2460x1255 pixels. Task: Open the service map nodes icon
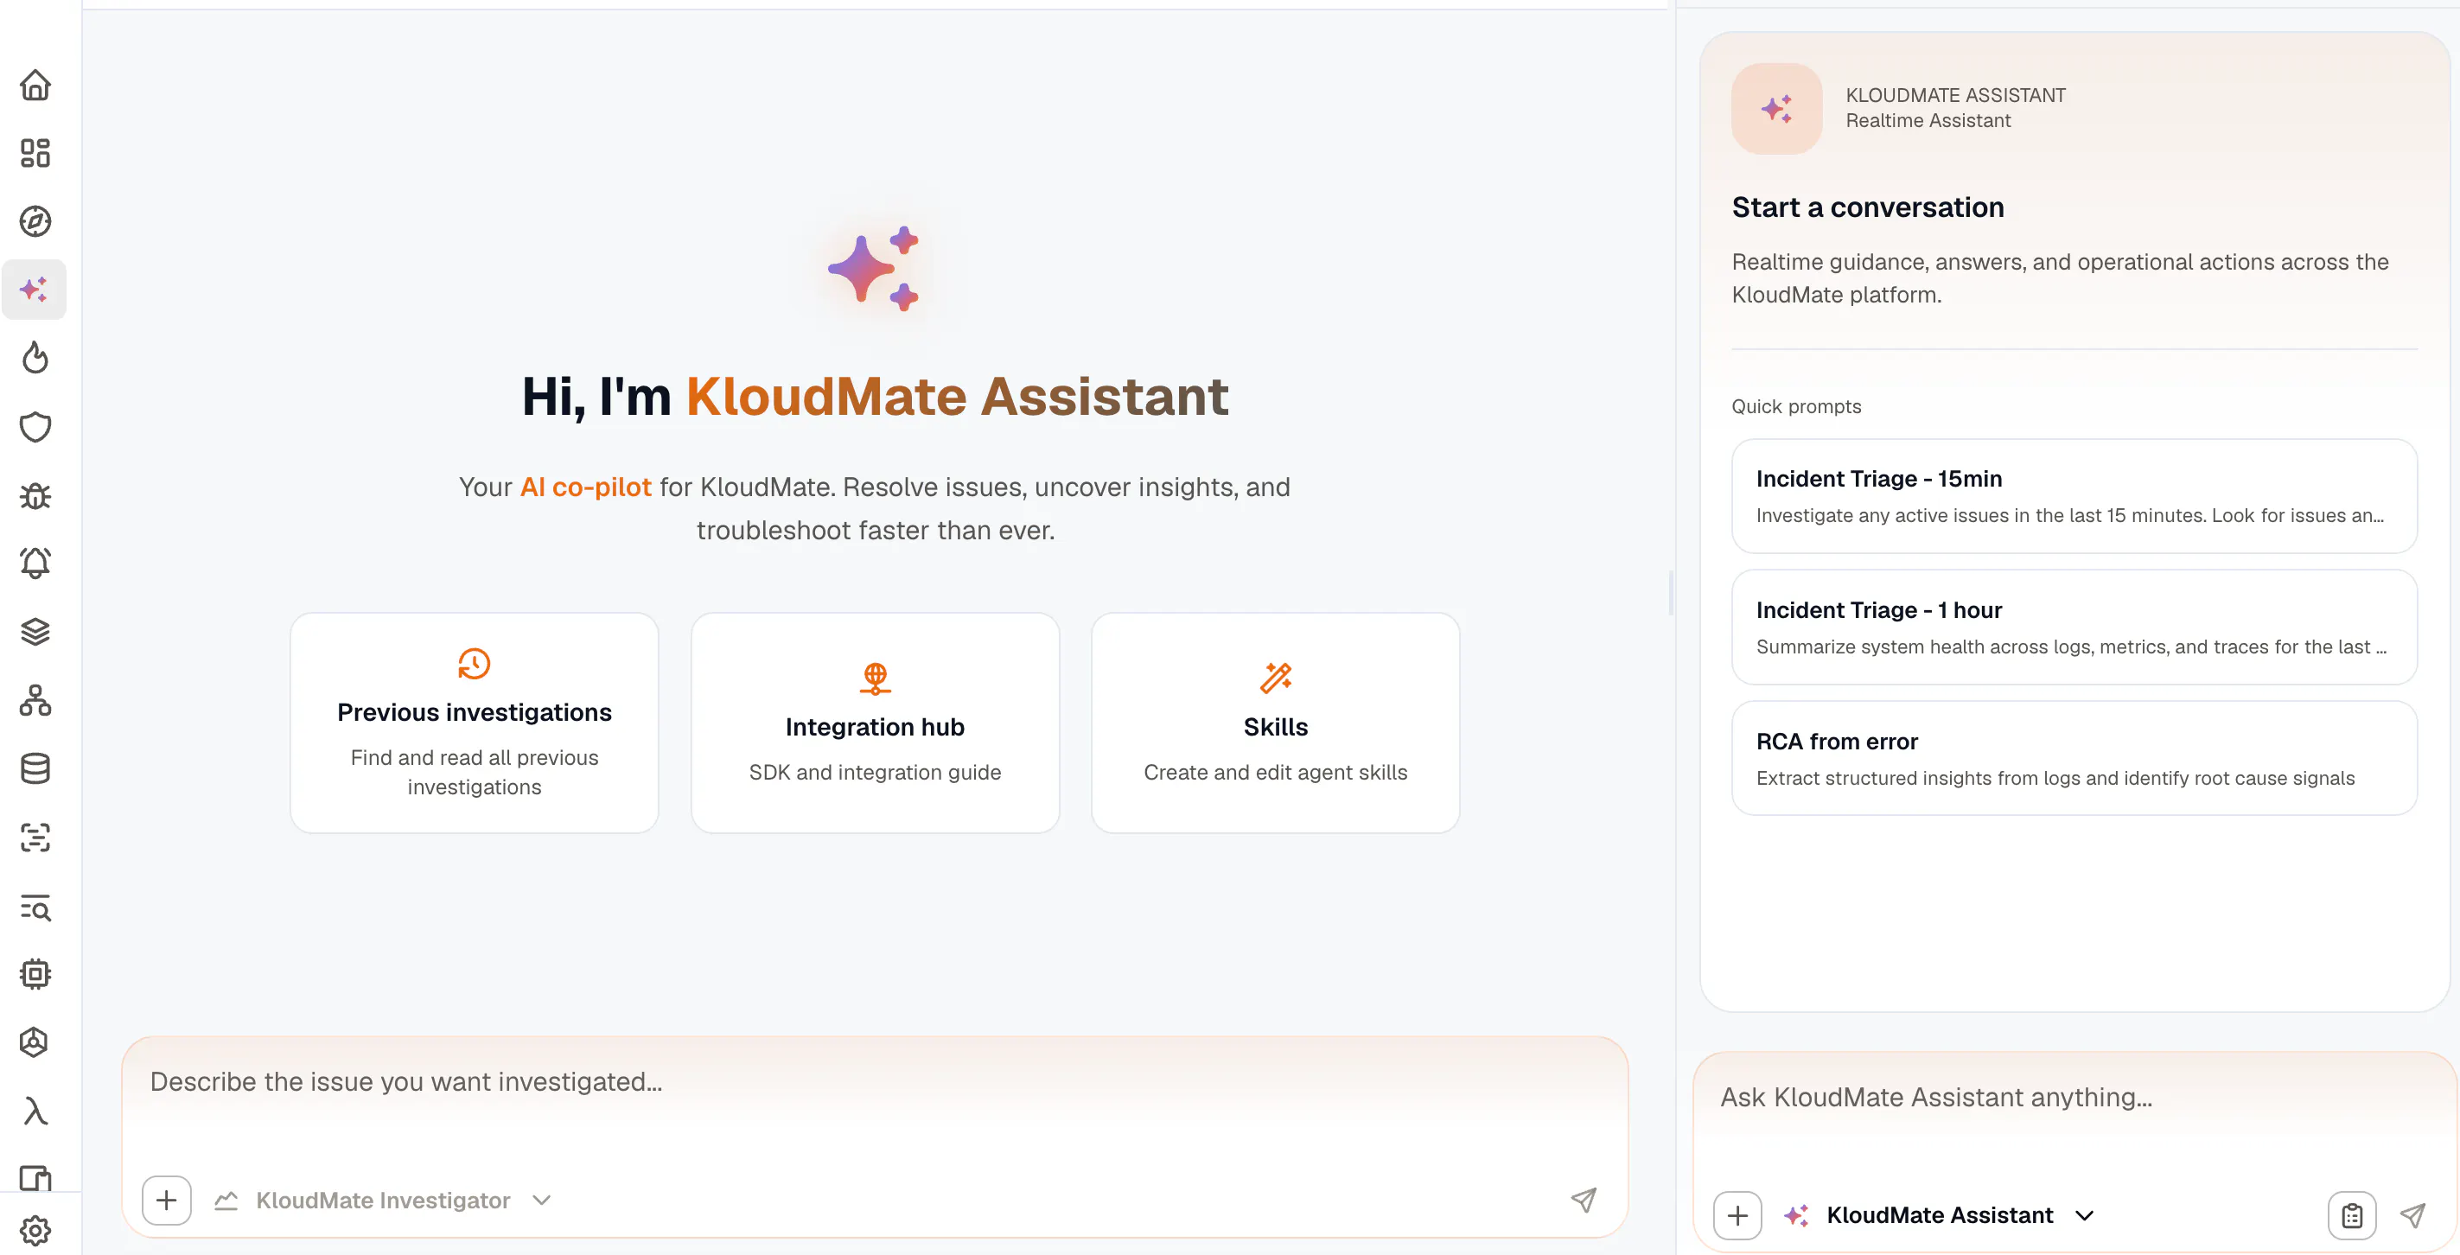tap(35, 700)
